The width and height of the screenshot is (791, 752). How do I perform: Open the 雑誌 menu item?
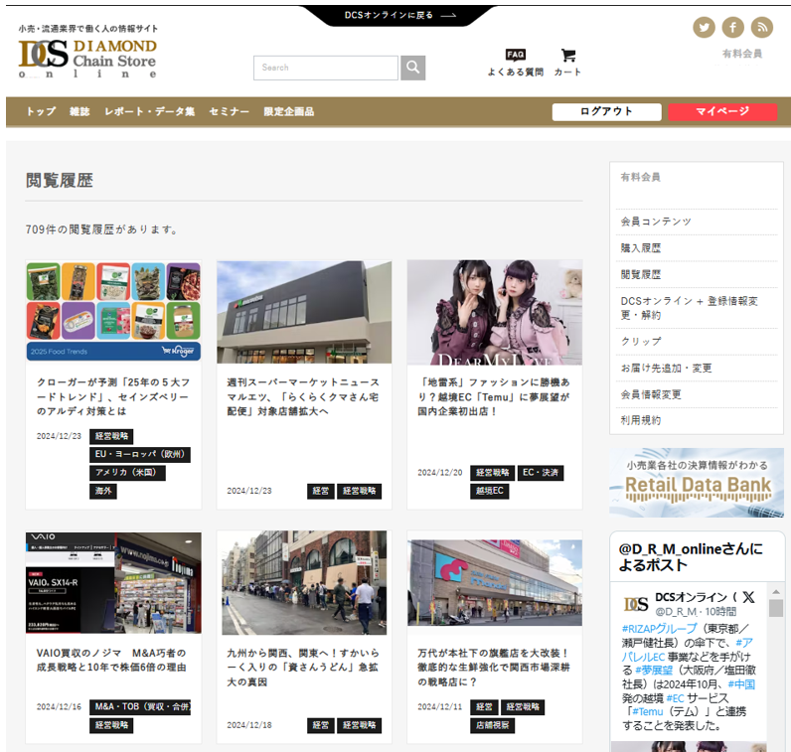tap(79, 112)
